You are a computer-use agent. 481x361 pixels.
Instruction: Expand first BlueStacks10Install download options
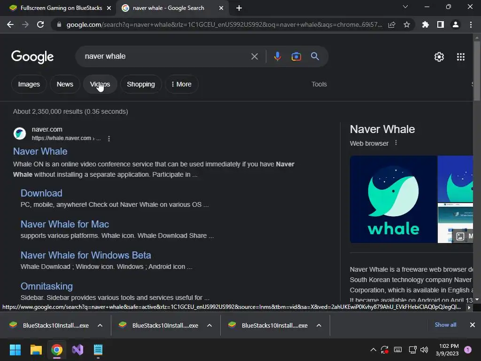[x=100, y=325]
